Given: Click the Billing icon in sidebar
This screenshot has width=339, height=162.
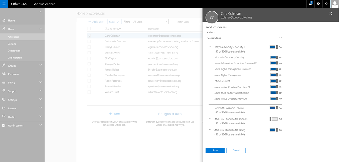Looking at the screenshot, I should (4, 83).
